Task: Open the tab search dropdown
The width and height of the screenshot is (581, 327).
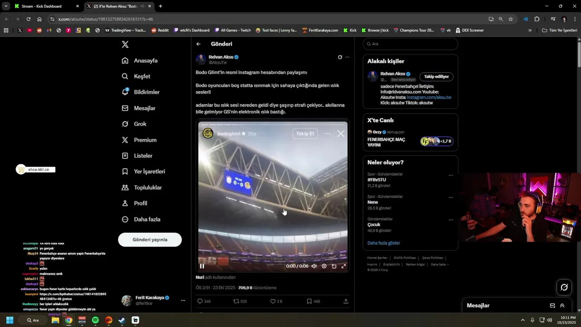Action: tap(6, 6)
